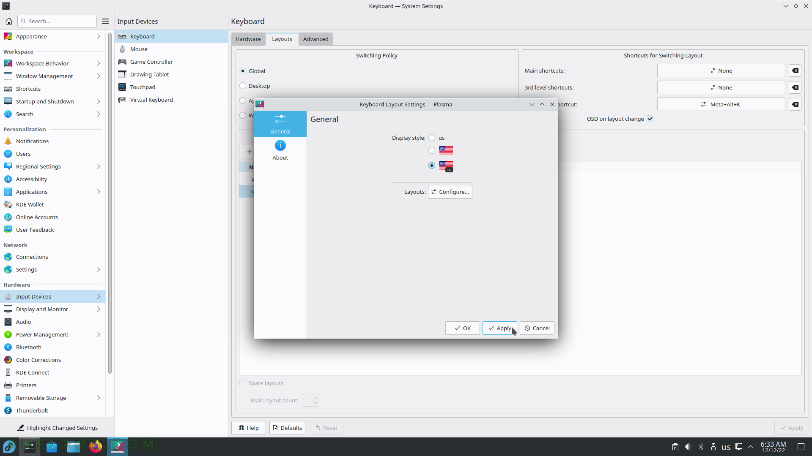Expand Startup and Shutdown category
812x456 pixels.
coord(99,101)
